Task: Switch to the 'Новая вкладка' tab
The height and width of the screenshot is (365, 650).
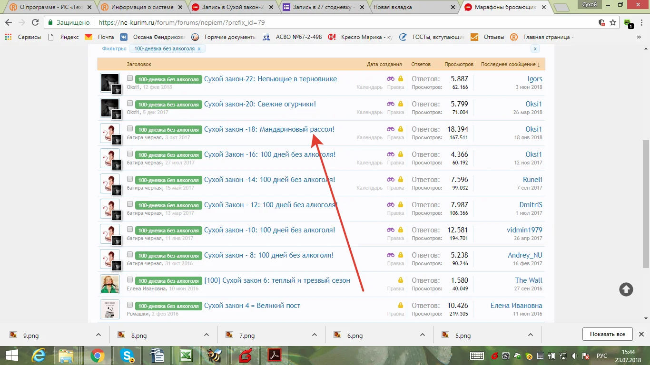Action: point(413,7)
